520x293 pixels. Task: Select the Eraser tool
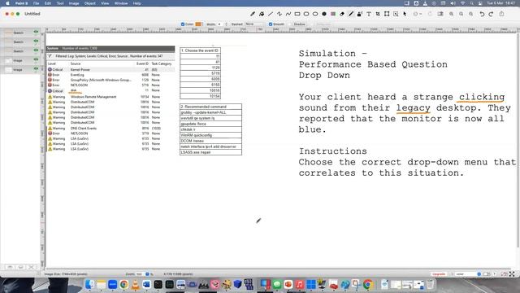[342, 14]
